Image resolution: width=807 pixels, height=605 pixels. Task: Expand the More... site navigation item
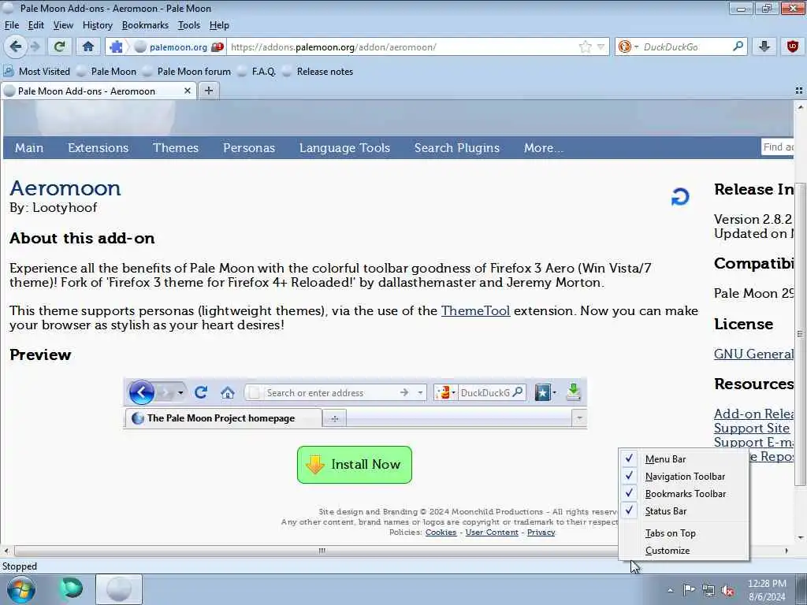pos(544,147)
